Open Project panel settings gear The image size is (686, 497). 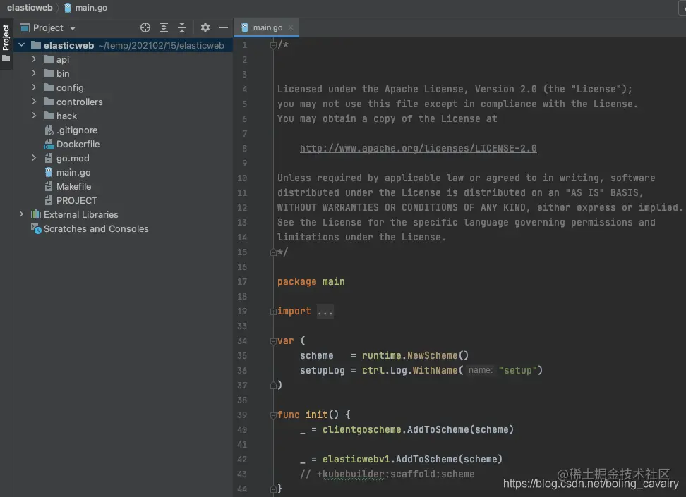(x=205, y=27)
